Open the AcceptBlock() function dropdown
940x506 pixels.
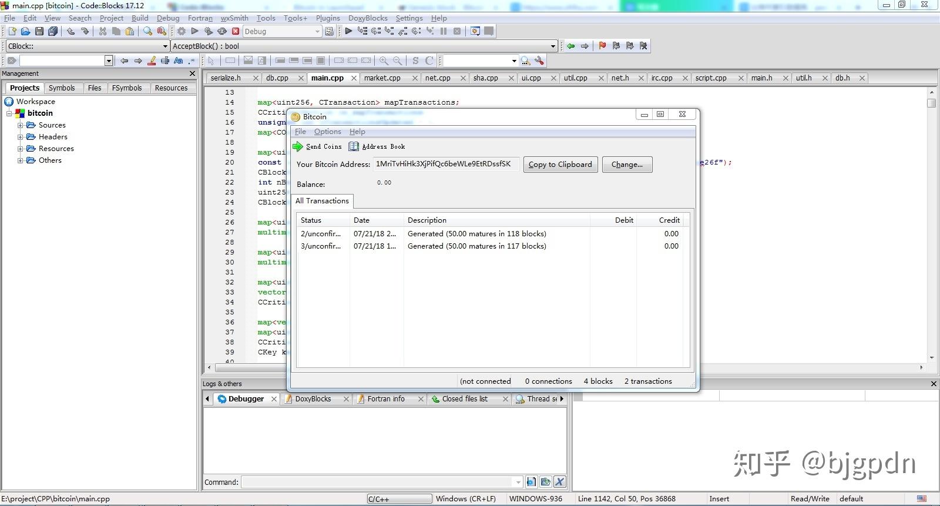[553, 46]
